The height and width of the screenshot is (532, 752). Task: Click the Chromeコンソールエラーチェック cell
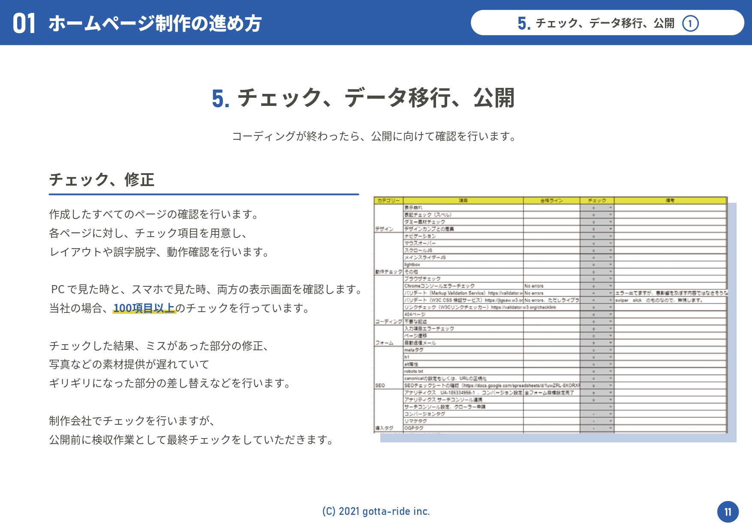[439, 286]
